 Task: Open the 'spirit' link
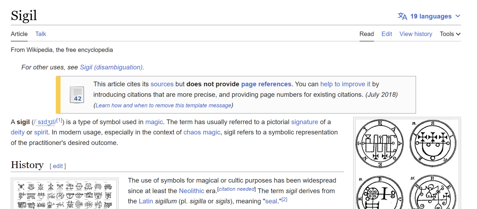[x=41, y=132]
